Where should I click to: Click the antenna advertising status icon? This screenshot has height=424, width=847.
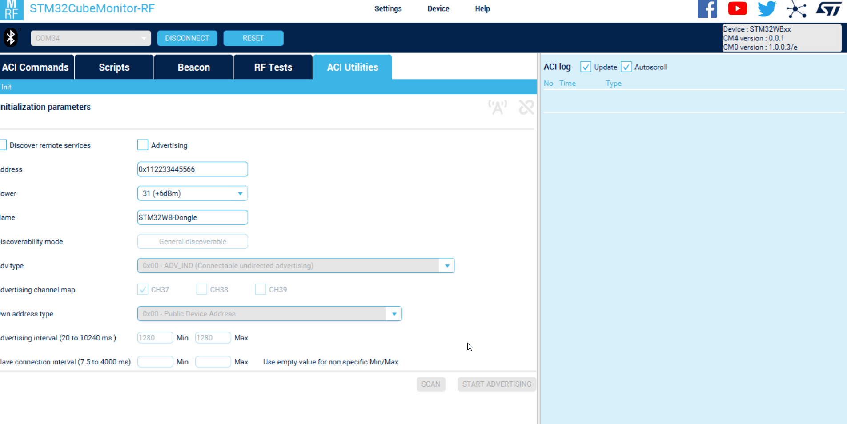[x=498, y=107]
